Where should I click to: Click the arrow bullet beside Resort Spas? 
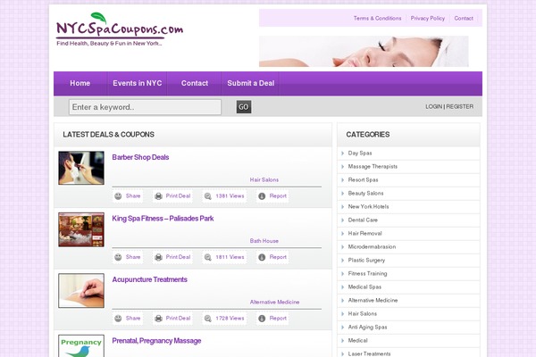(342, 180)
